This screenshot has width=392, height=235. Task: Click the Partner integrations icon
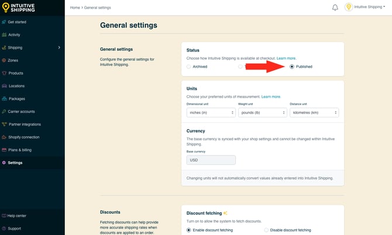[x=4, y=124]
